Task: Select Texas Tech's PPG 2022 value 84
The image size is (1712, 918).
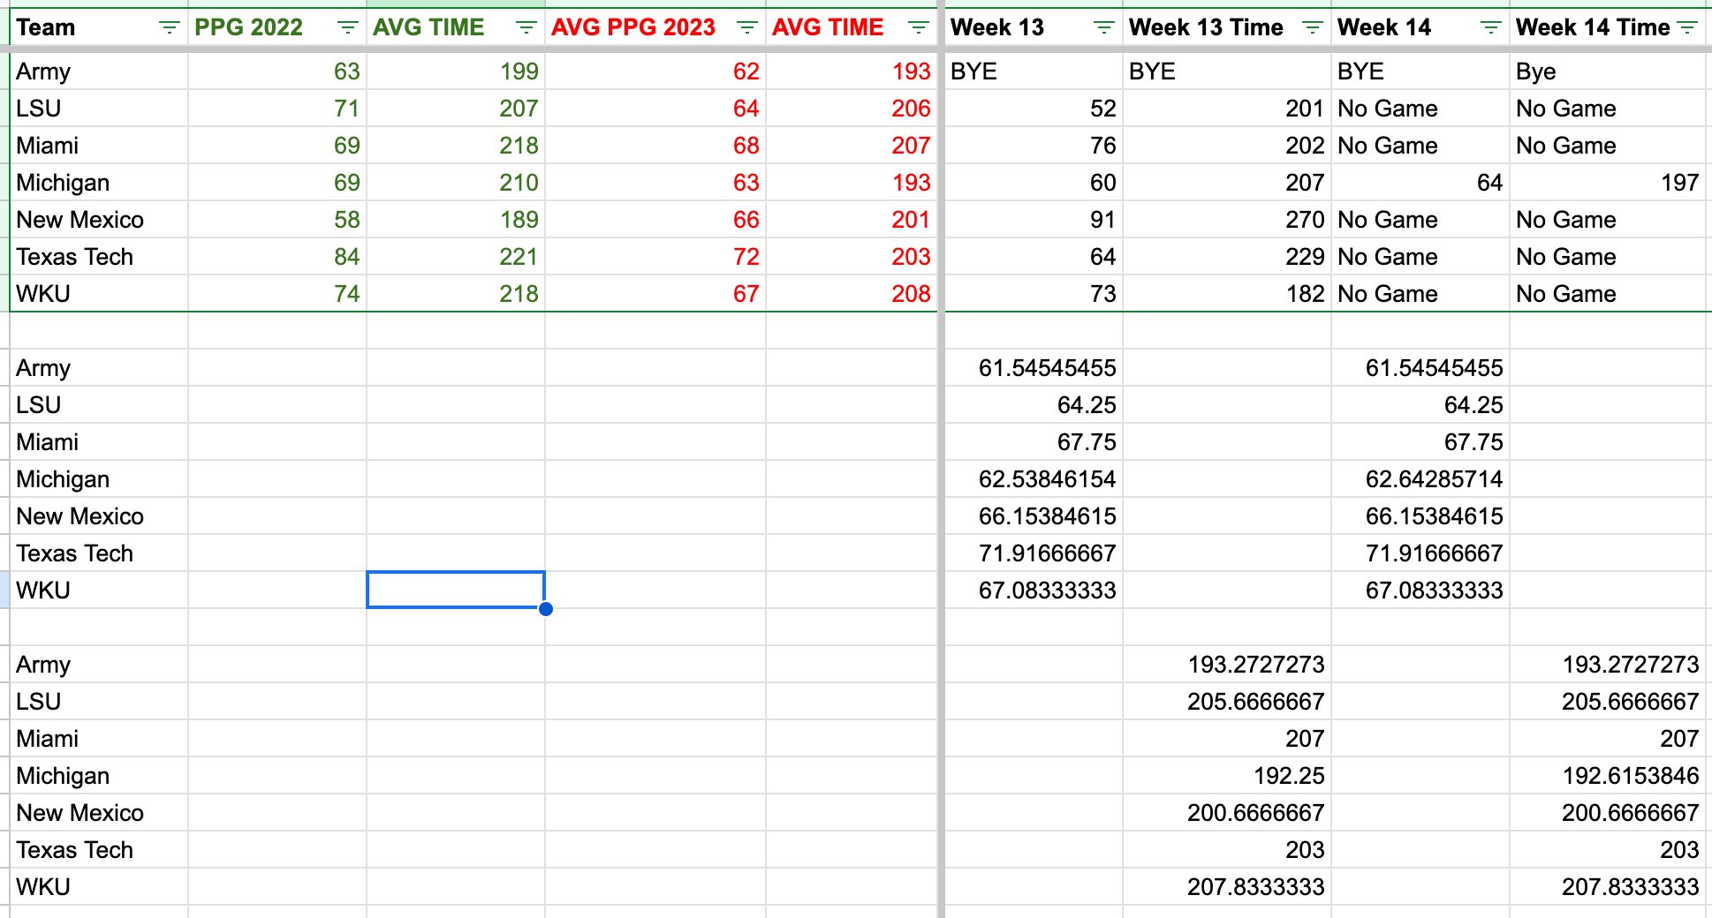Action: pyautogui.click(x=277, y=257)
